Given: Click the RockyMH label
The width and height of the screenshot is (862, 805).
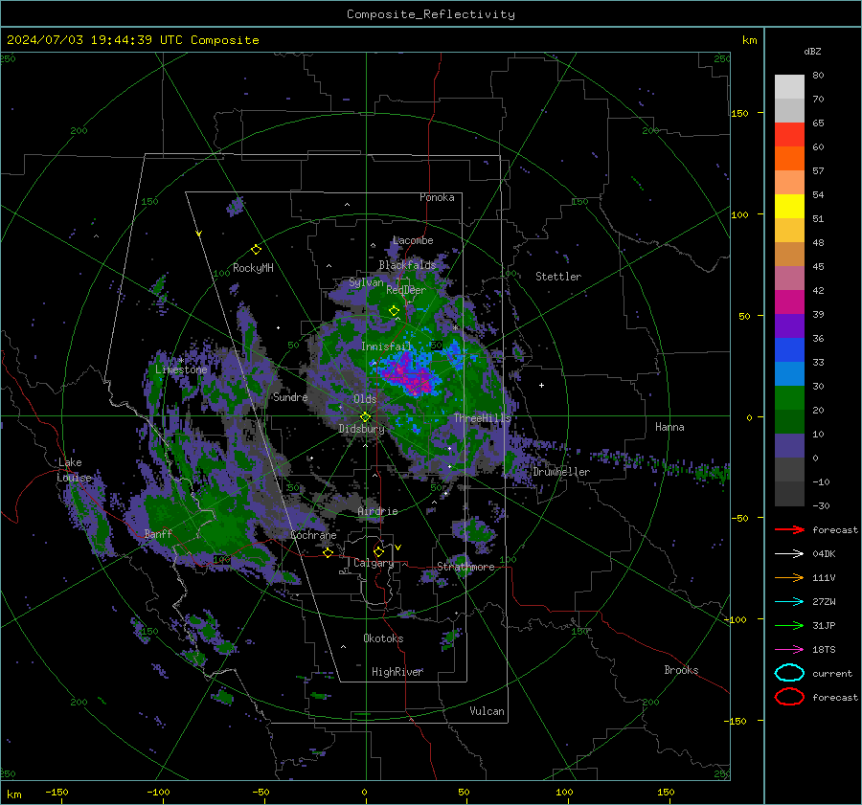Looking at the screenshot, I should pyautogui.click(x=253, y=268).
